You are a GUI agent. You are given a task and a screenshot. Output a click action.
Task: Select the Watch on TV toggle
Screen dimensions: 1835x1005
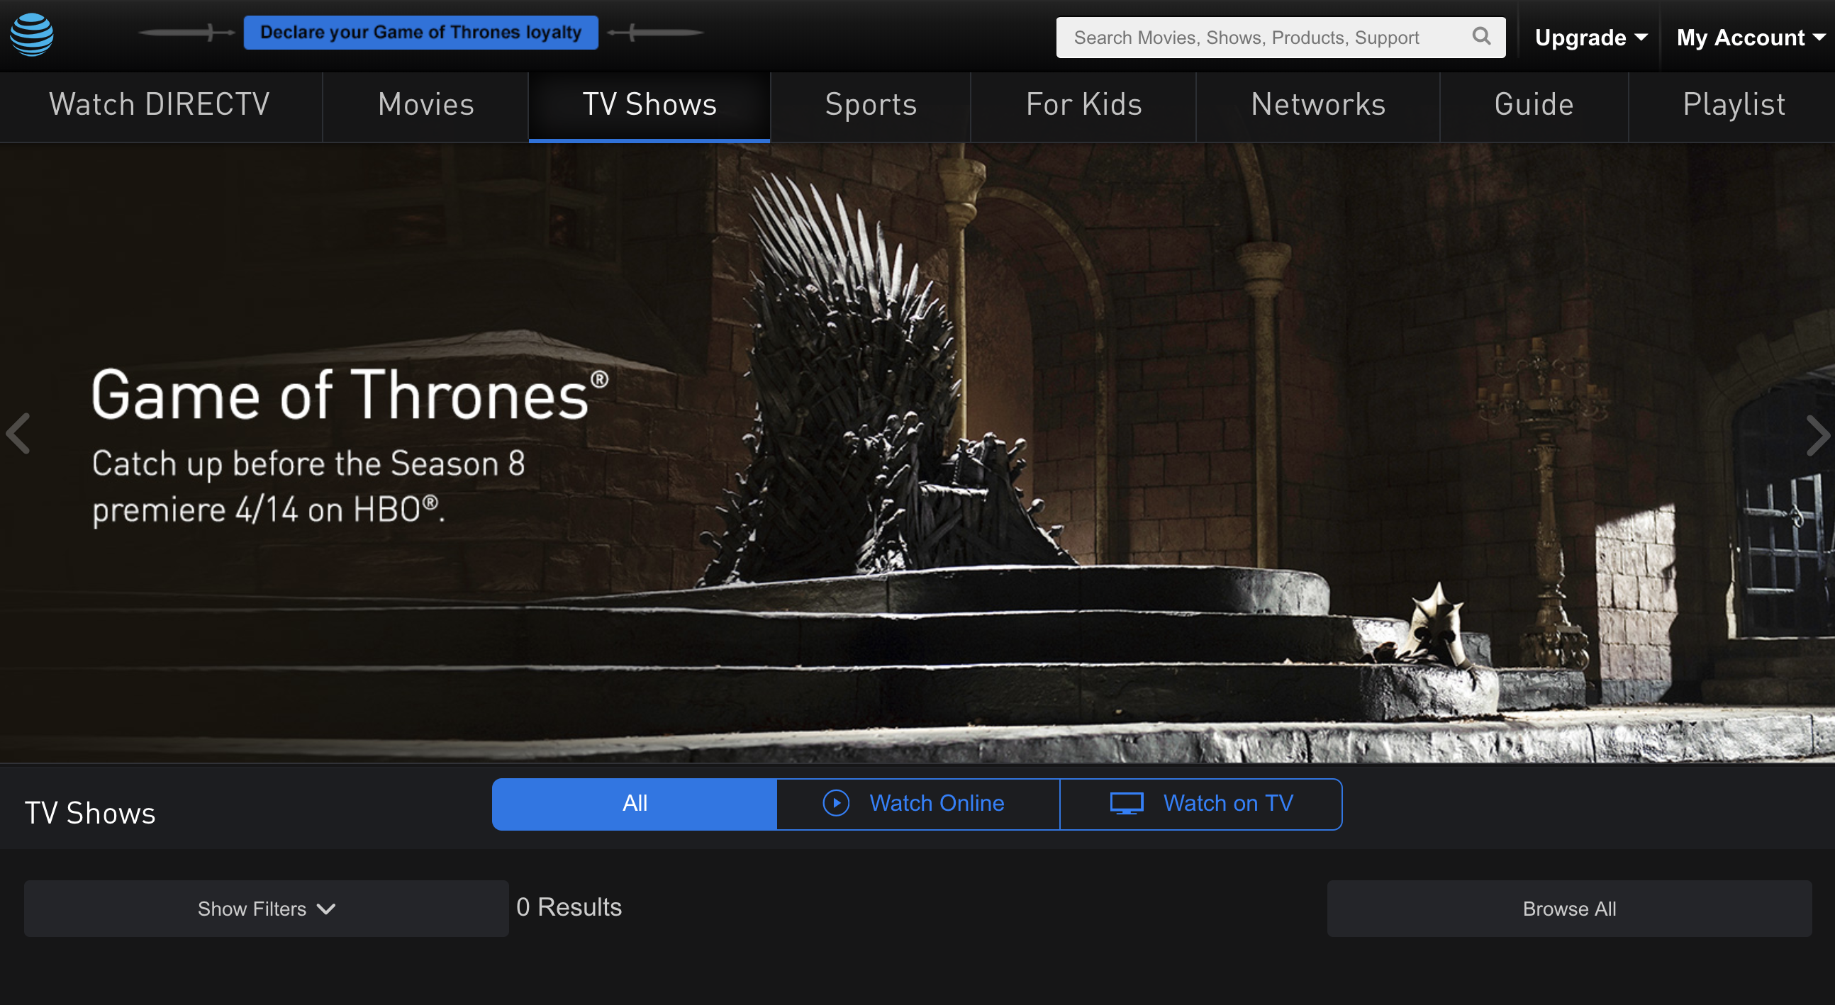pos(1201,804)
